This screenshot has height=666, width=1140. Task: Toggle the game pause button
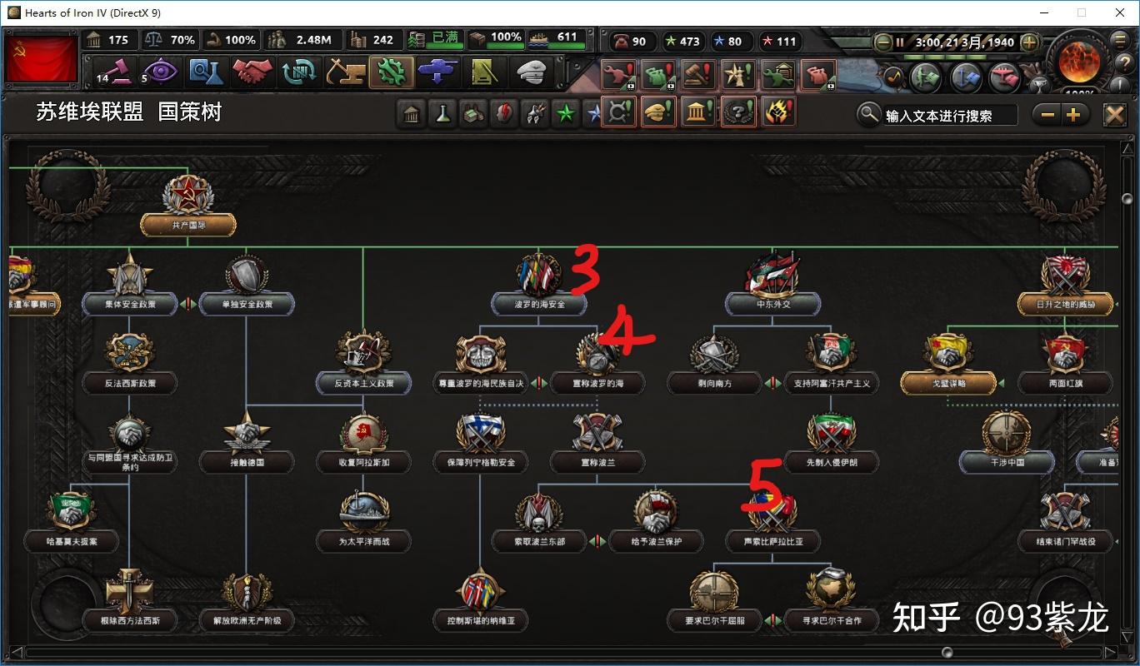[900, 42]
